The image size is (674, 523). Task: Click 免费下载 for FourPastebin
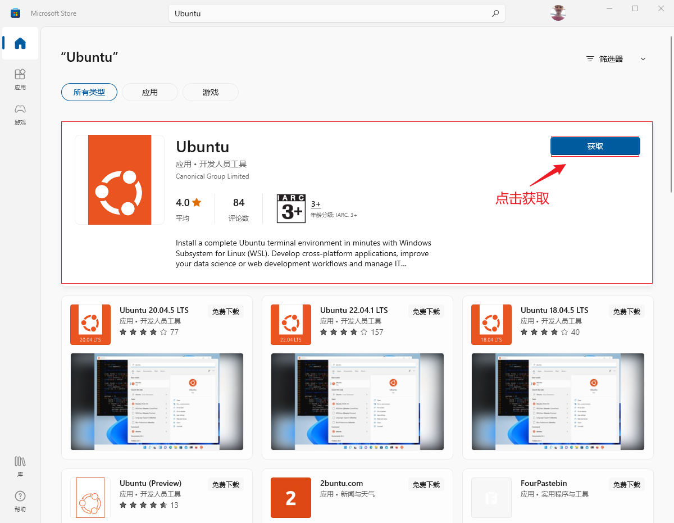[626, 484]
